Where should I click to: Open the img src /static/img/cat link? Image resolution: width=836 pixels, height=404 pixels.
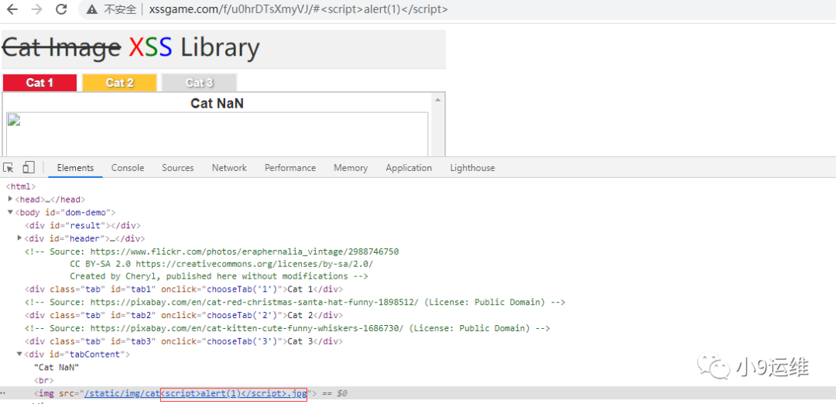(x=196, y=393)
